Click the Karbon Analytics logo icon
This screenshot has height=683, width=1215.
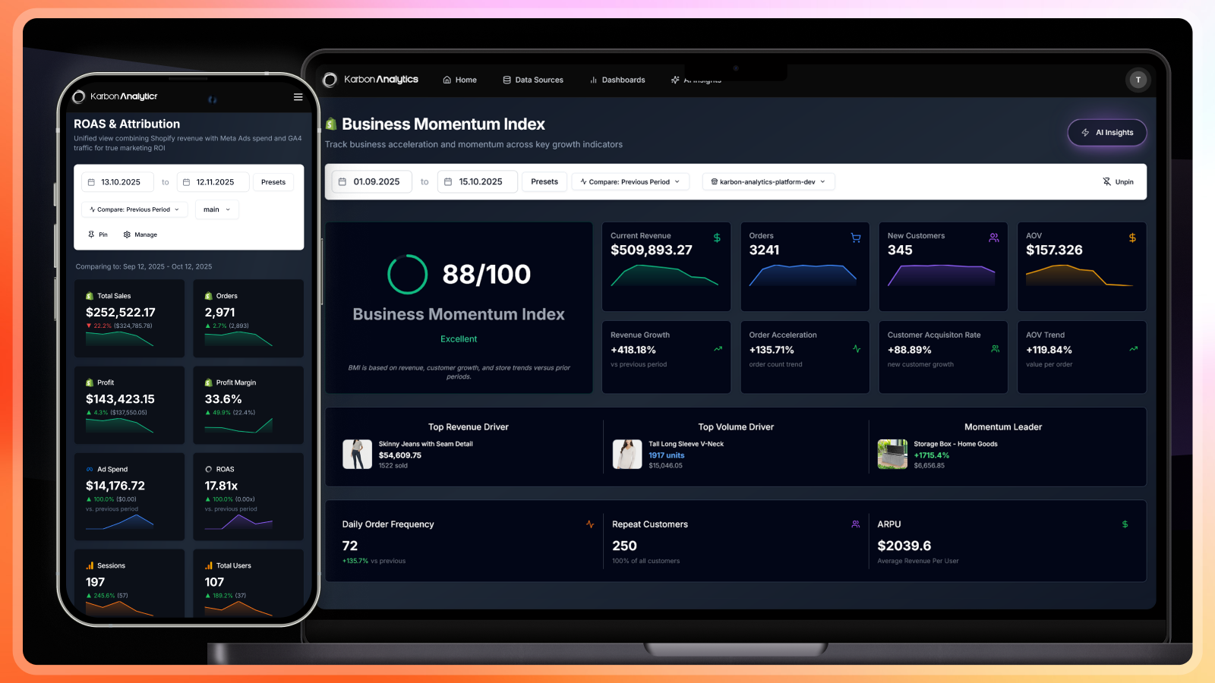coord(330,79)
